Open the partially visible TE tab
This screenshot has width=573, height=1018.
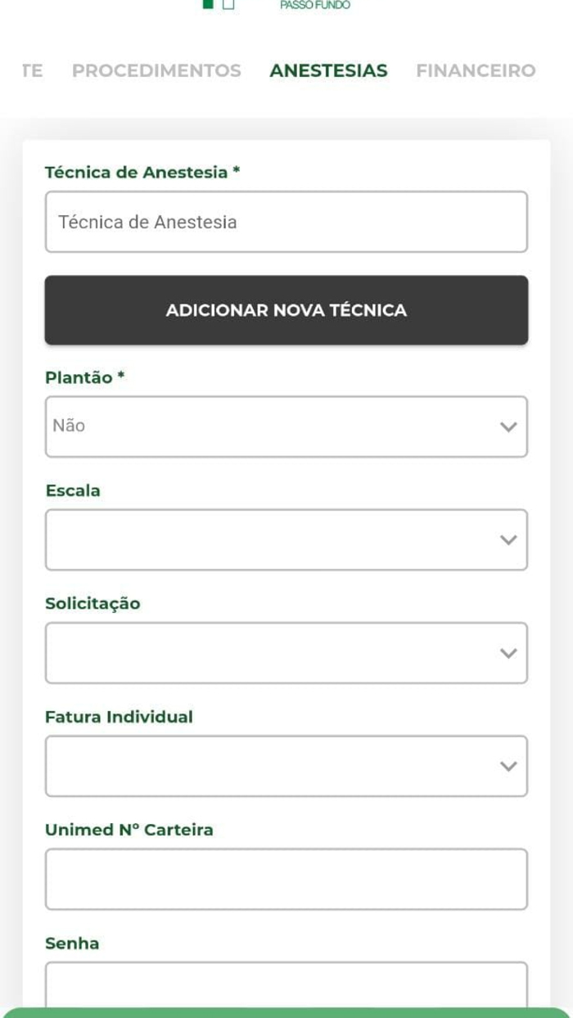32,70
